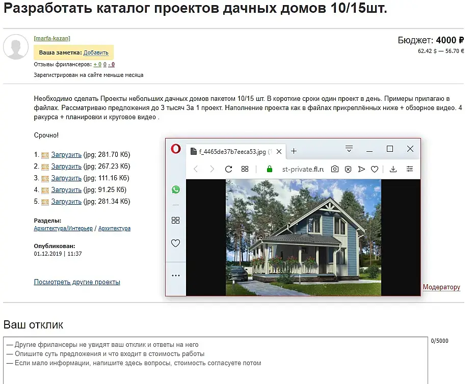Go back in the Opera window

196,169
